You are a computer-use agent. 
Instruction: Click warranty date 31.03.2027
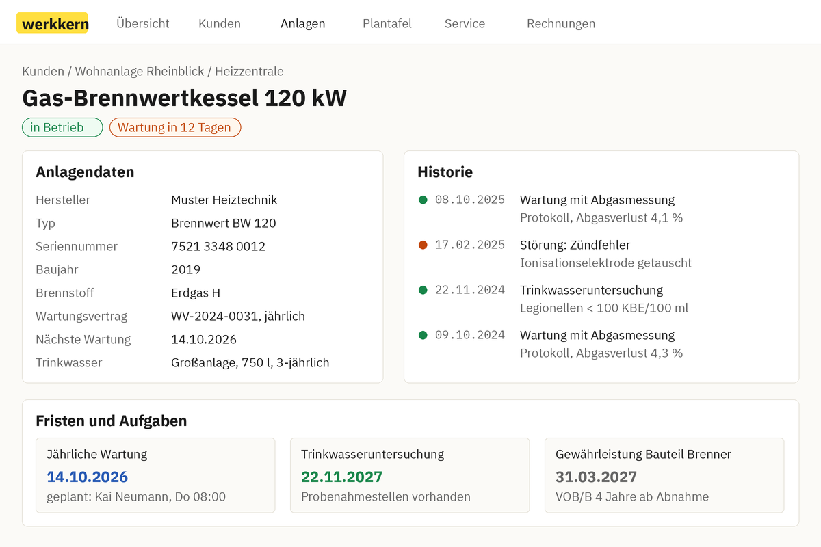(x=596, y=477)
